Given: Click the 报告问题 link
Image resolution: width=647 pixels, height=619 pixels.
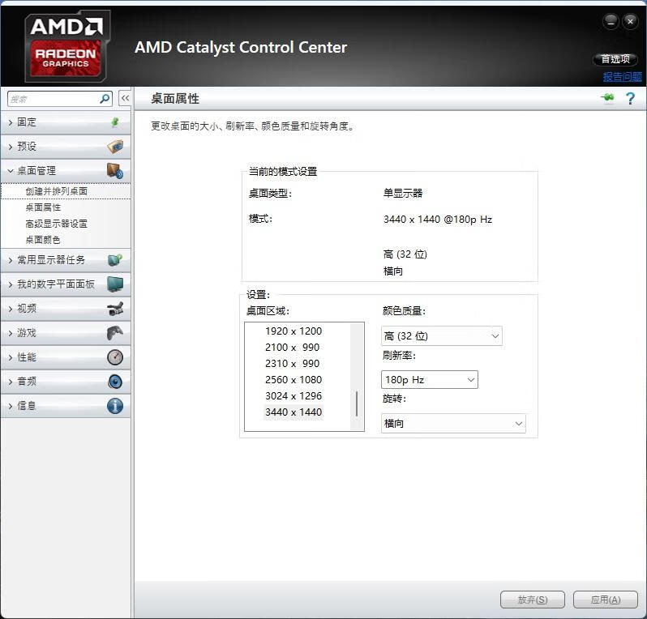Looking at the screenshot, I should point(622,77).
